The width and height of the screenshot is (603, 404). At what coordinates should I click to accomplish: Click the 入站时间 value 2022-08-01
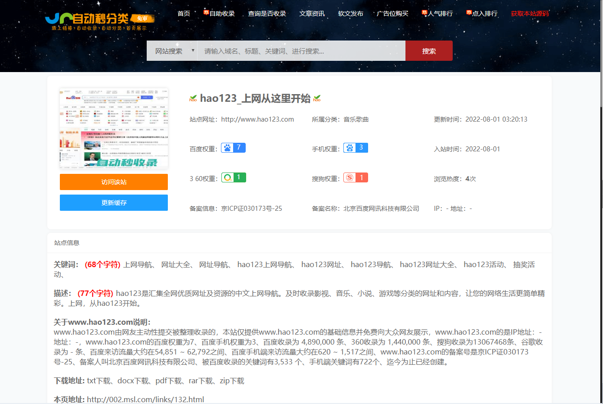tap(483, 149)
